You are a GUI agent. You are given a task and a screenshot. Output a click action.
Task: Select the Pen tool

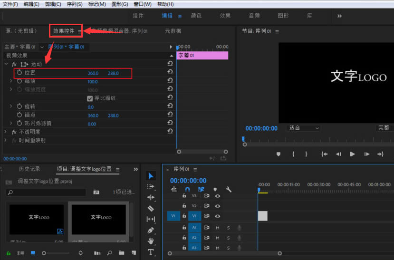pos(151,230)
